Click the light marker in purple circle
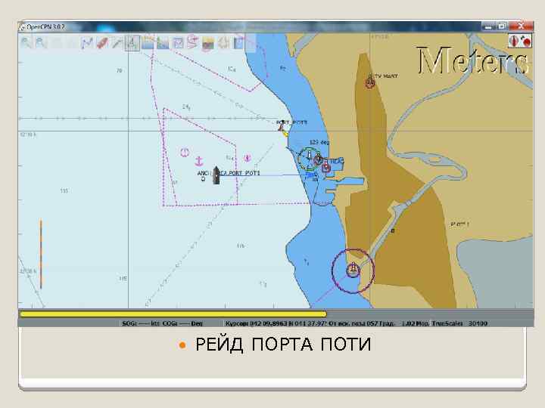 pyautogui.click(x=353, y=269)
